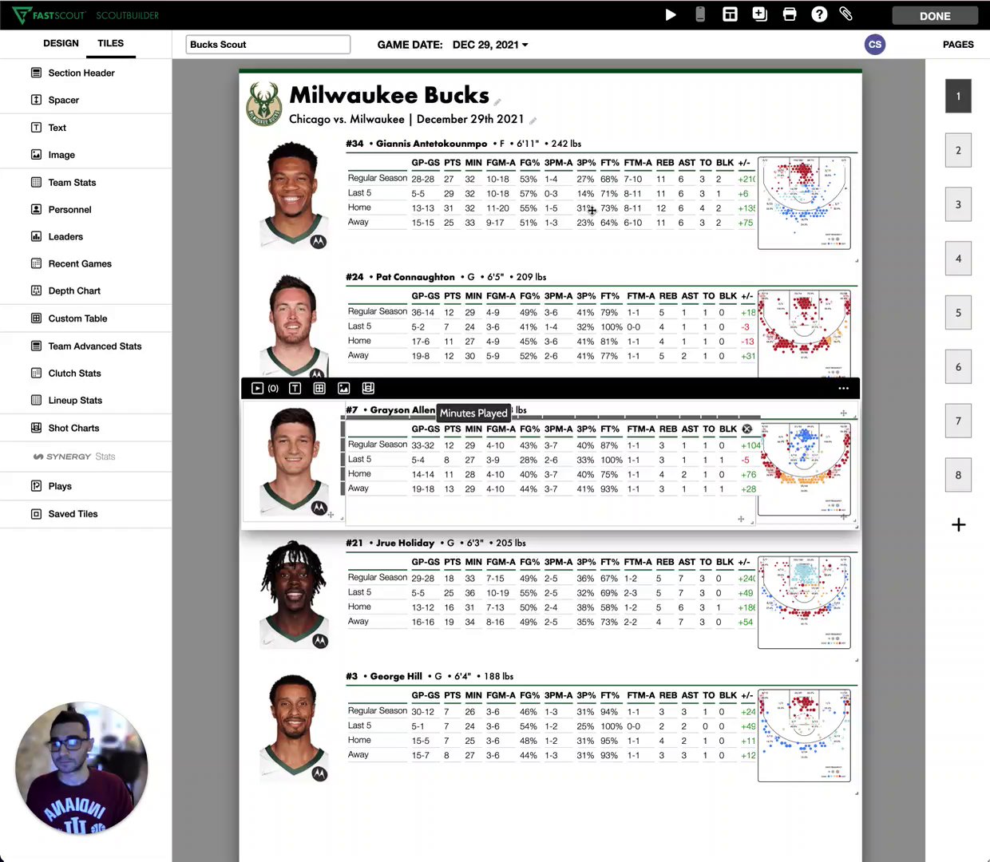Click the Custom Table tile icon
Viewport: 990px width, 862px height.
(36, 318)
